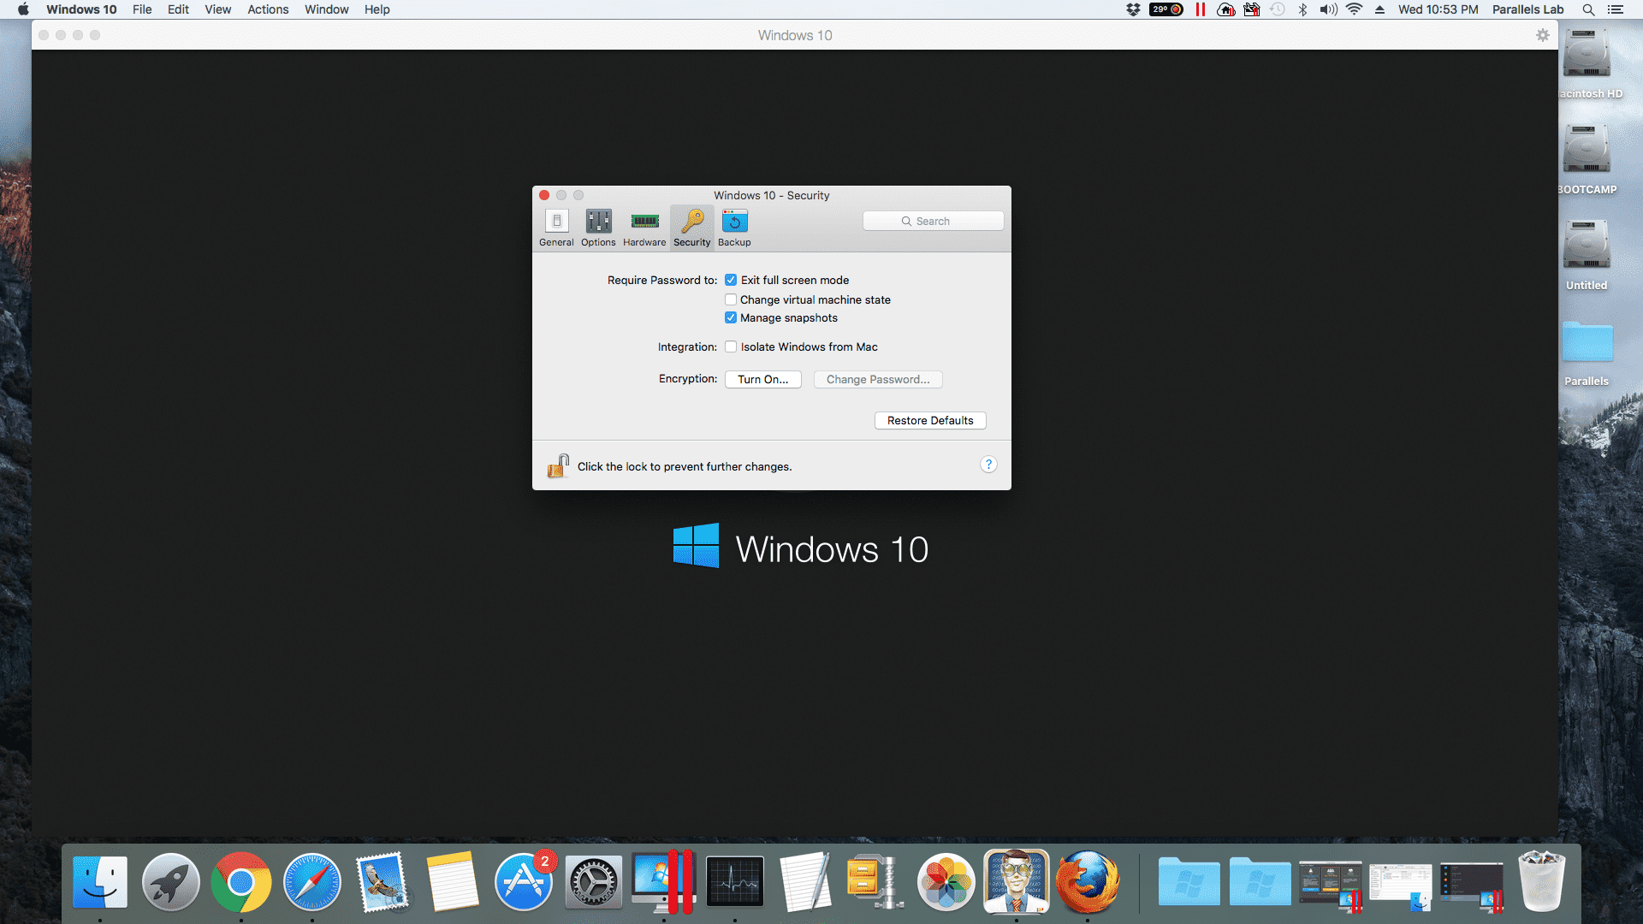The height and width of the screenshot is (924, 1643).
Task: Open Launchpad from the Dock
Action: coord(170,881)
